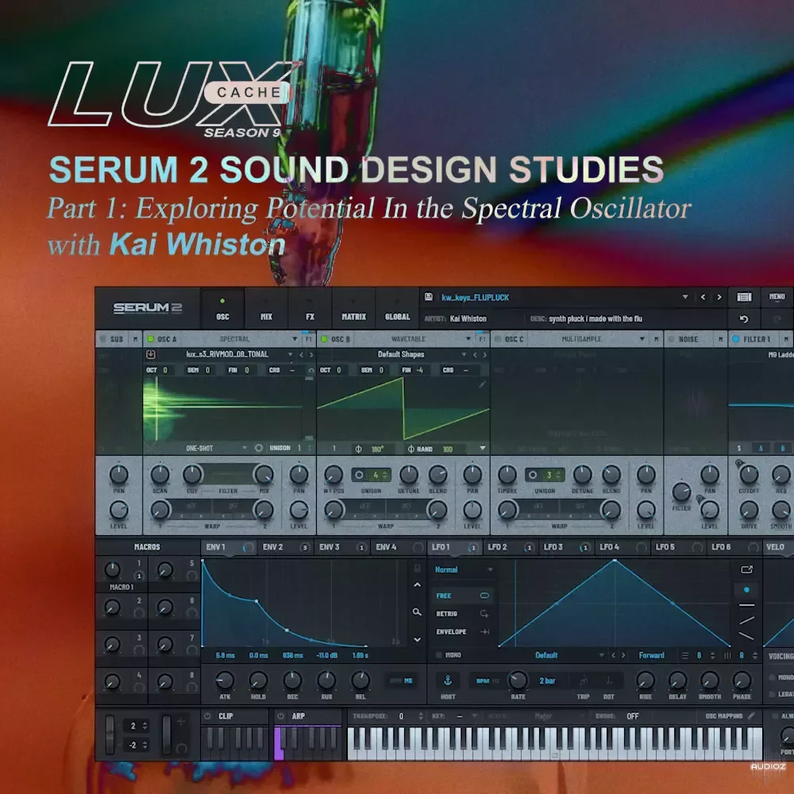Viewport: 794px width, 794px height.
Task: Open the MENU button
Action: (x=777, y=297)
